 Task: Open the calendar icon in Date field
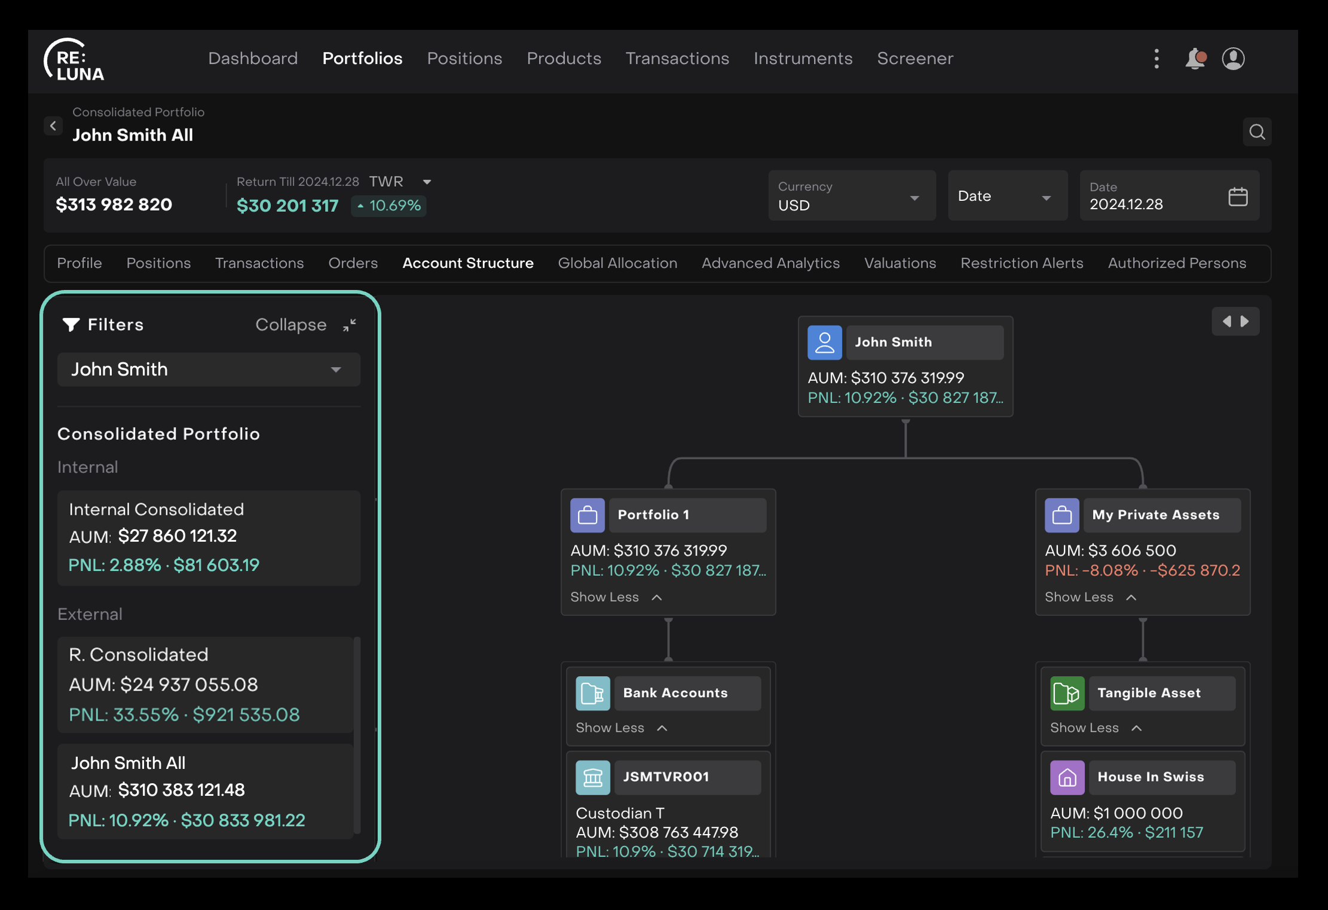click(1237, 197)
